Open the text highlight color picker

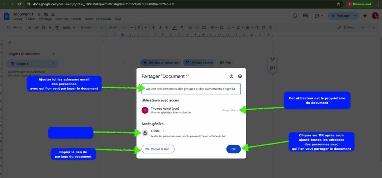pyautogui.click(x=181, y=28)
